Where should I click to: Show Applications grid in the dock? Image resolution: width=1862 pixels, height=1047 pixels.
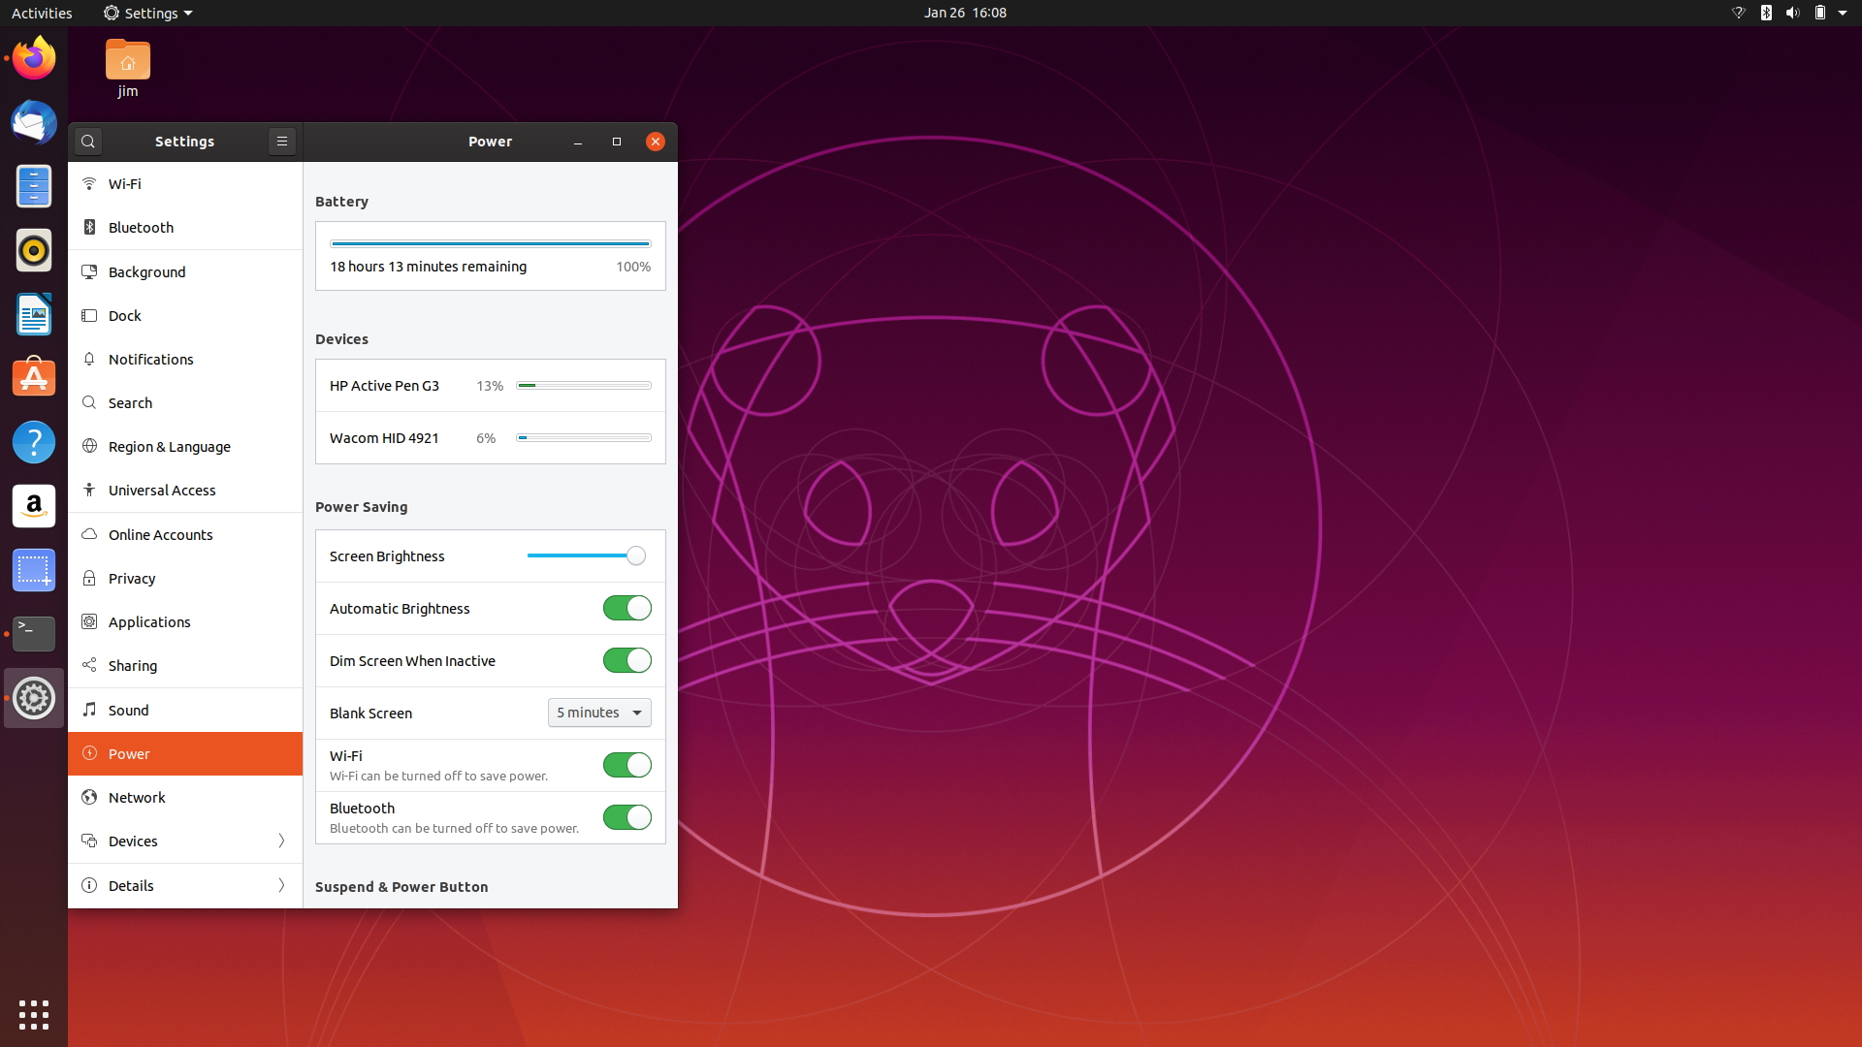click(x=34, y=1014)
